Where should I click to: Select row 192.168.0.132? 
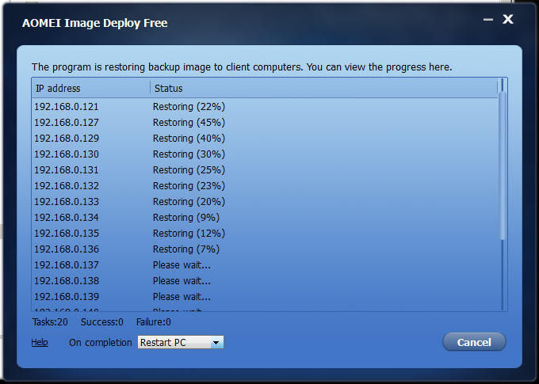click(265, 185)
